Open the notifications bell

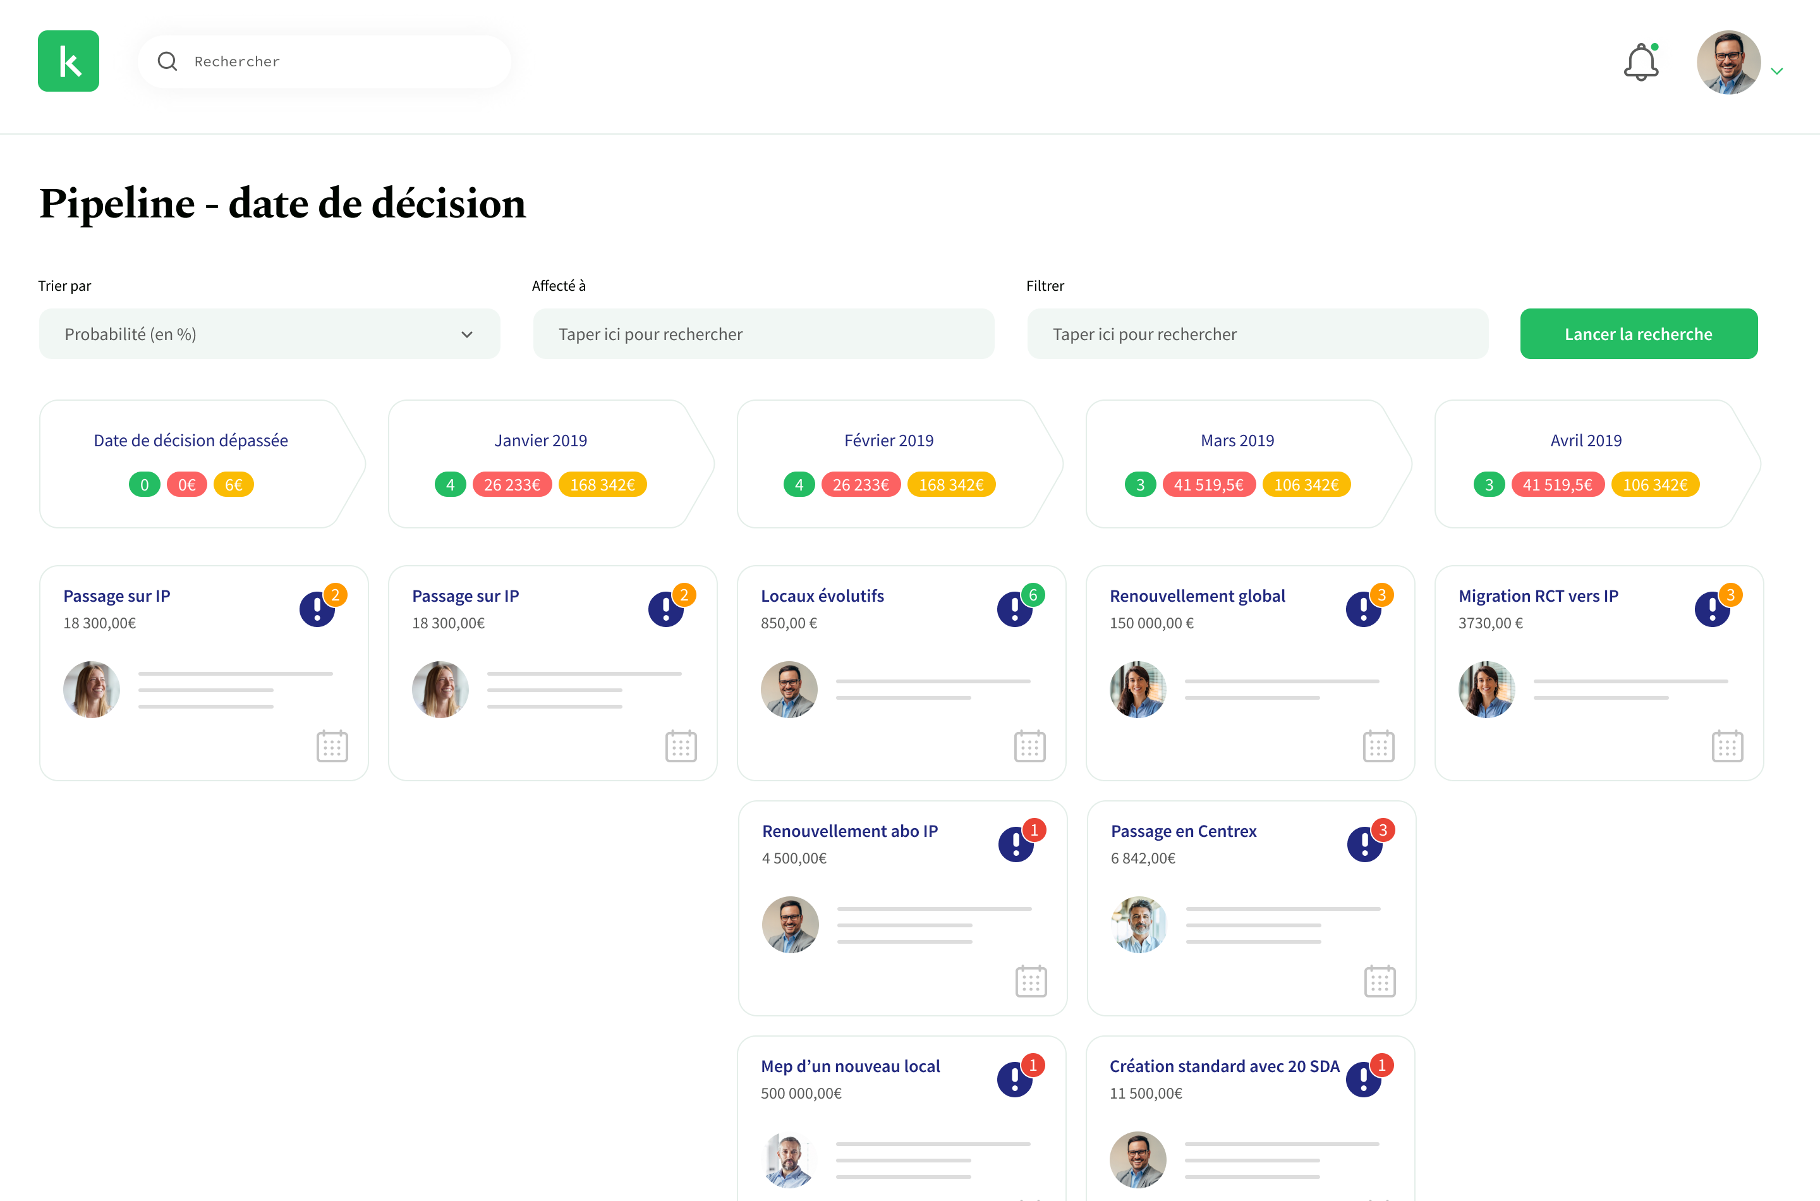[1641, 62]
